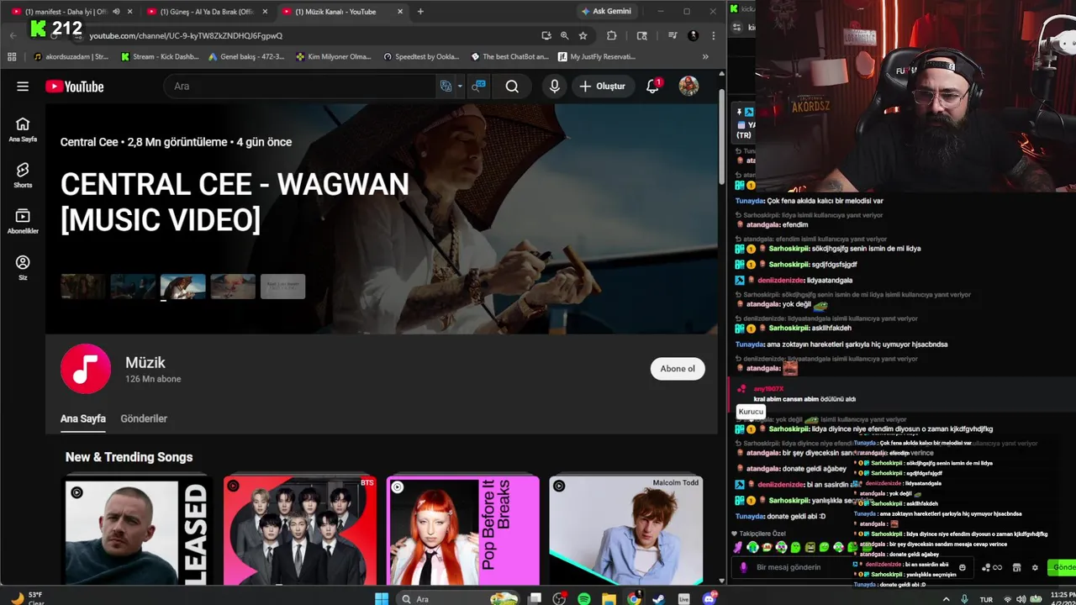Open My JustFly Reservation bookmark
1076x605 pixels.
point(596,56)
